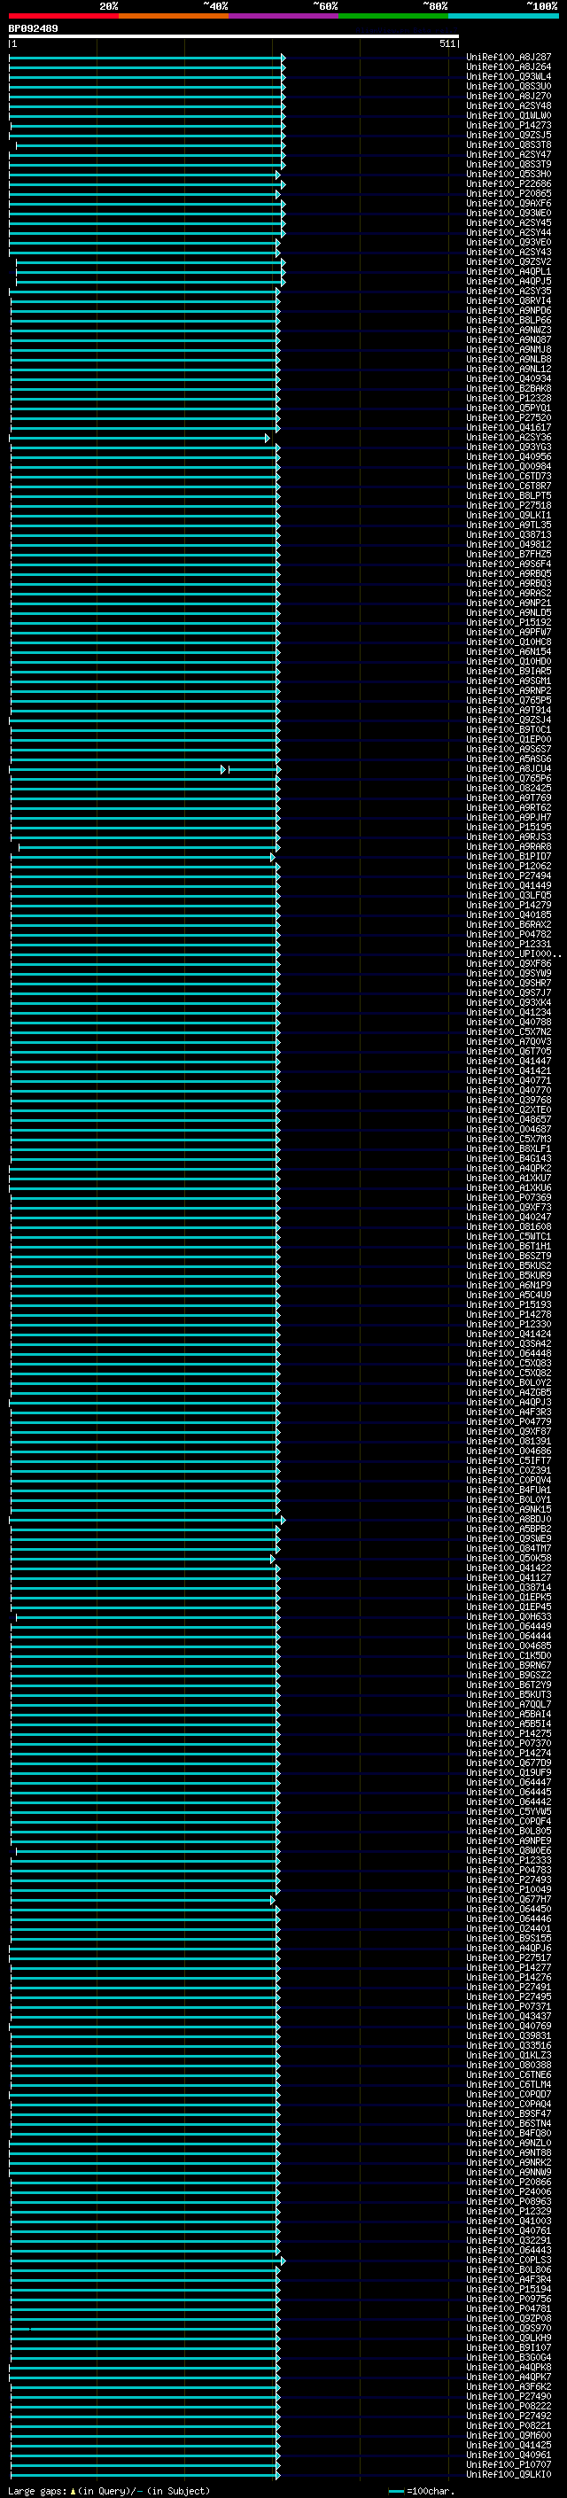Select hit label UniRef100_Q9SHR7

[x=508, y=983]
